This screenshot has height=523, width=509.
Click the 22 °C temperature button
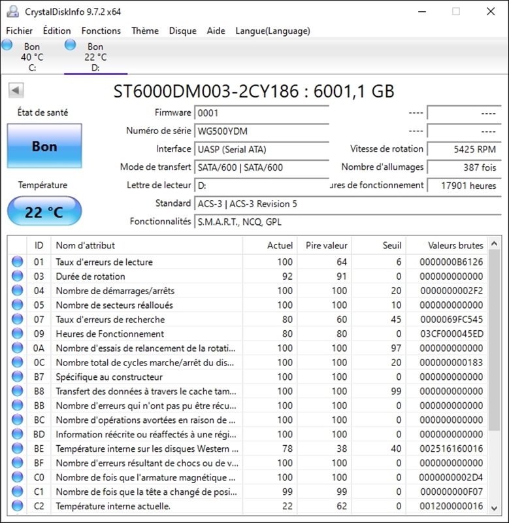click(x=44, y=212)
